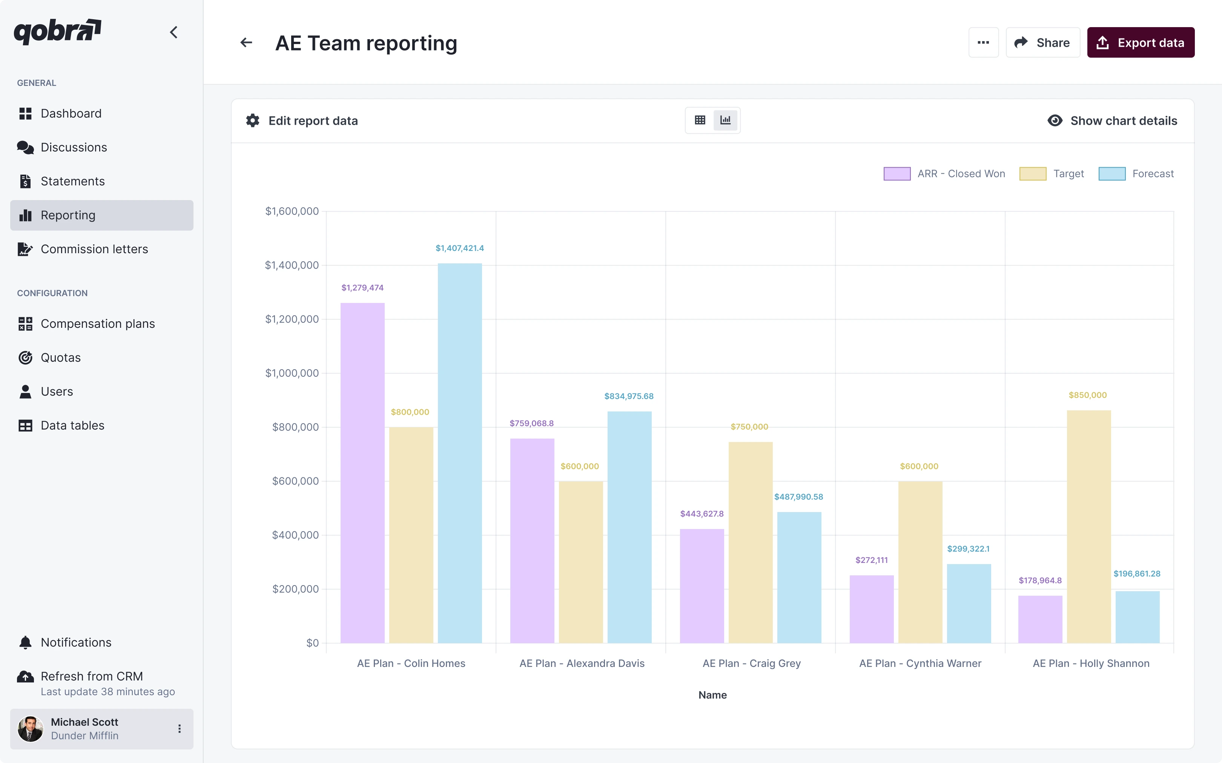
Task: Click the $196,861.28 value label
Action: click(1137, 574)
